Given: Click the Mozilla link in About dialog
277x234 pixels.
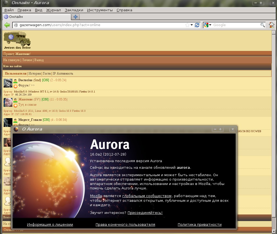Looking at the screenshot, I should coord(96,196).
